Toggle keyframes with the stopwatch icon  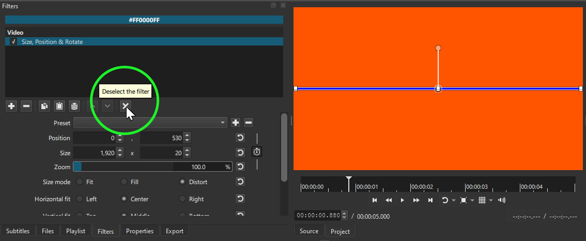pyautogui.click(x=257, y=152)
